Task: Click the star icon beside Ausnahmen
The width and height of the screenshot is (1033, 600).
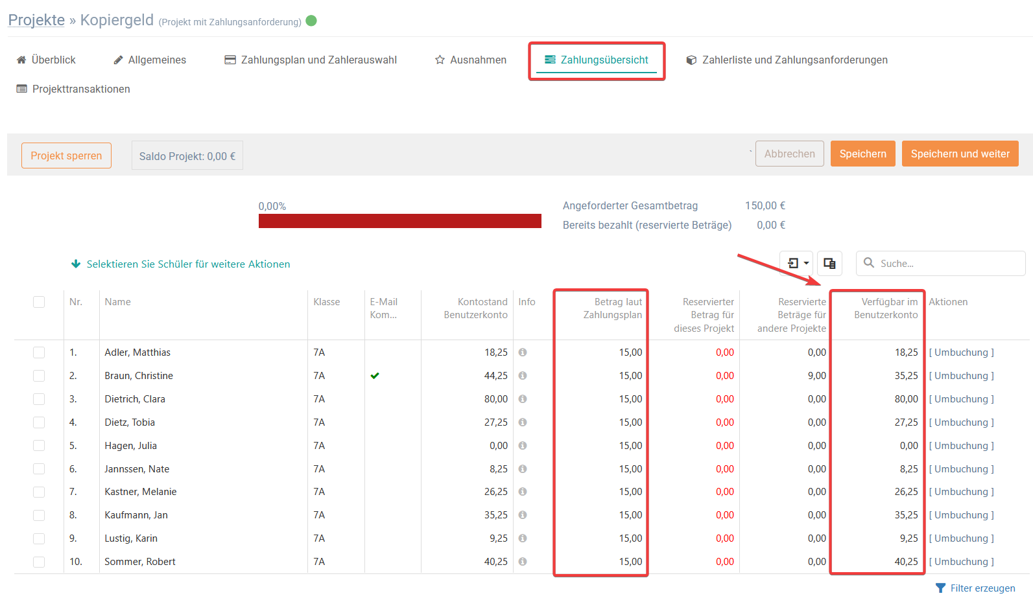Action: tap(440, 60)
